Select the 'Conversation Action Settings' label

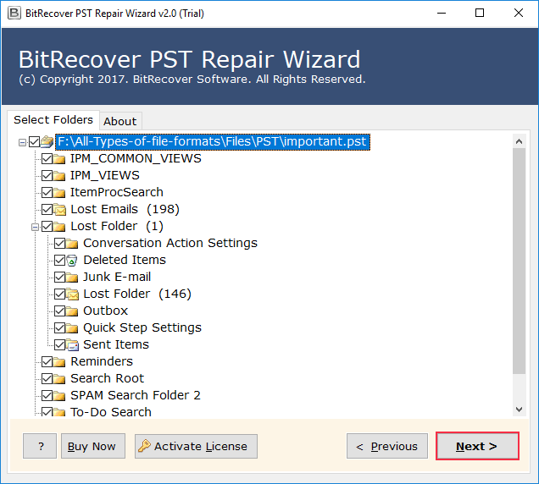pos(170,243)
